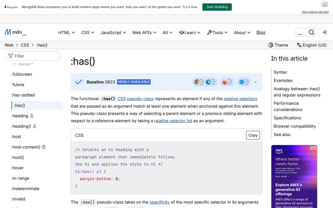Click the experimental flask icon beside :heading()
Image resolution: width=333 pixels, height=208 pixels.
tap(35, 126)
